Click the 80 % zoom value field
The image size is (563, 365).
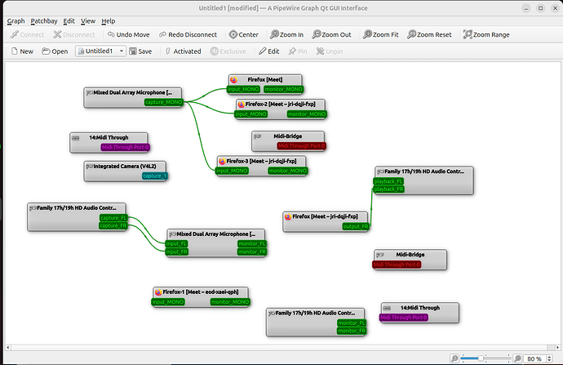point(534,358)
